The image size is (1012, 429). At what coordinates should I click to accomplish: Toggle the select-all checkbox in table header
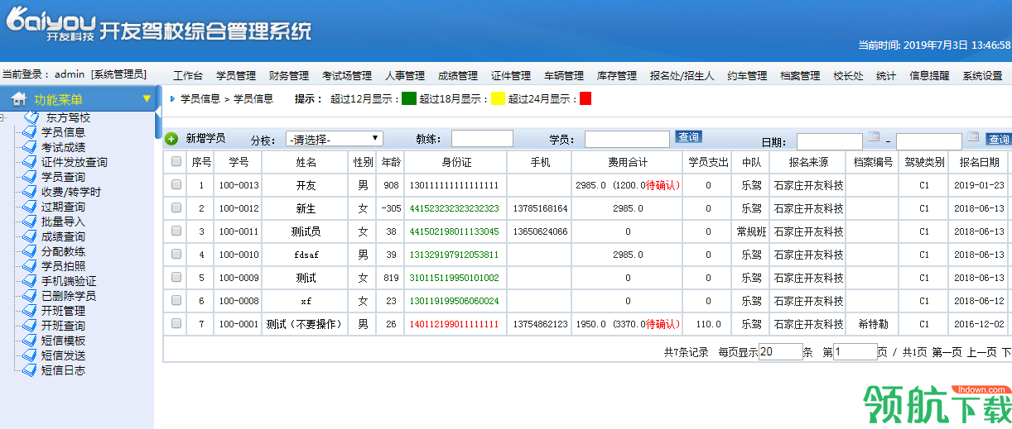(176, 162)
